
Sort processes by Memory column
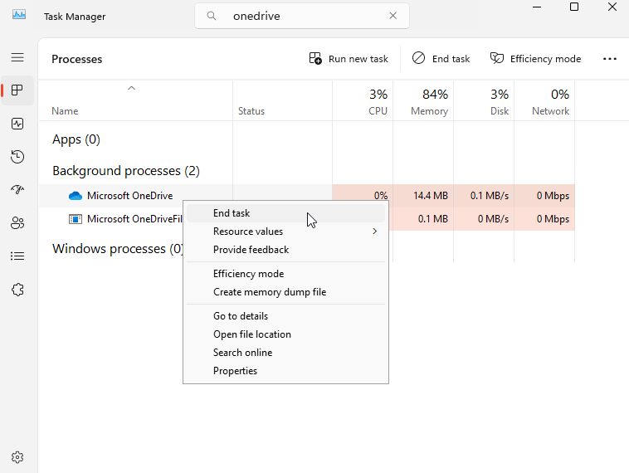coord(429,101)
